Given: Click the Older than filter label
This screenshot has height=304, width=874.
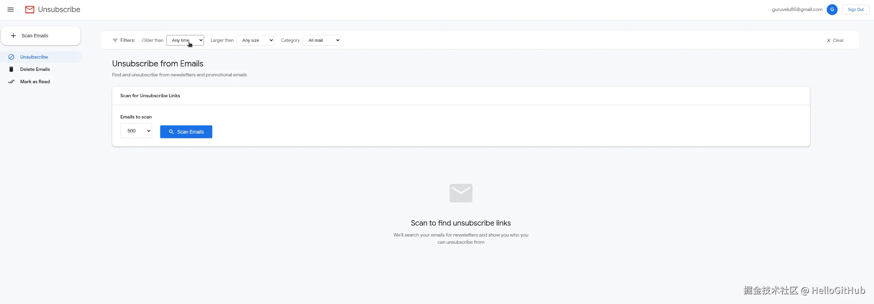Looking at the screenshot, I should 153,40.
